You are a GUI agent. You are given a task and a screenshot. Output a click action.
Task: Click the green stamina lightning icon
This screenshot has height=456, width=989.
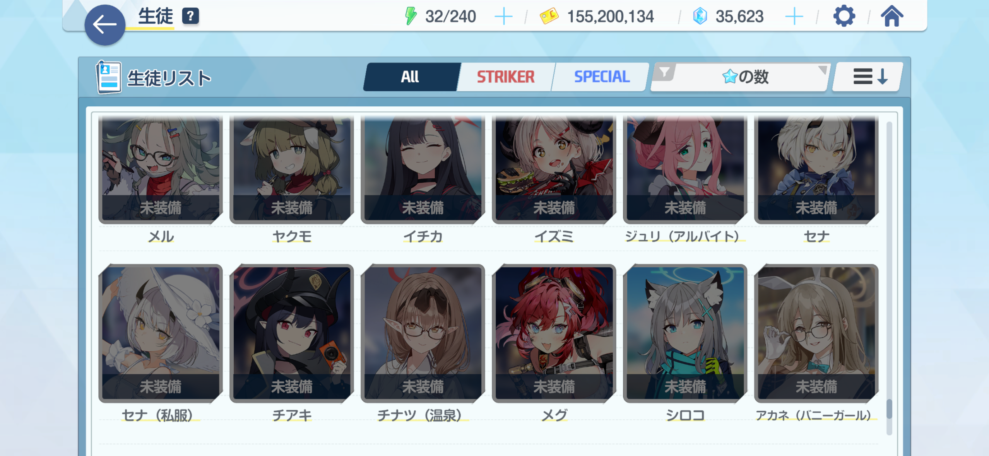(x=411, y=16)
